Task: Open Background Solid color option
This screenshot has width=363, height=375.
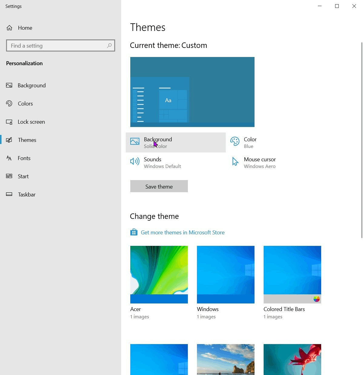Action: click(x=176, y=142)
